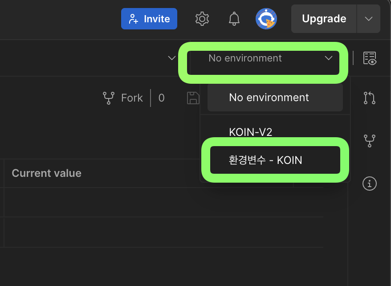Viewport: 391px width, 286px height.
Task: Open the forks icon in right sidebar
Action: (x=370, y=141)
